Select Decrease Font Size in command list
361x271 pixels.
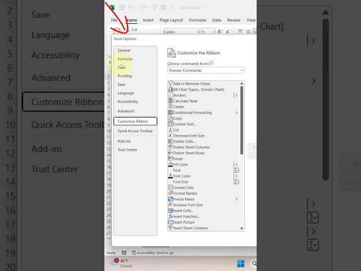coord(189,135)
